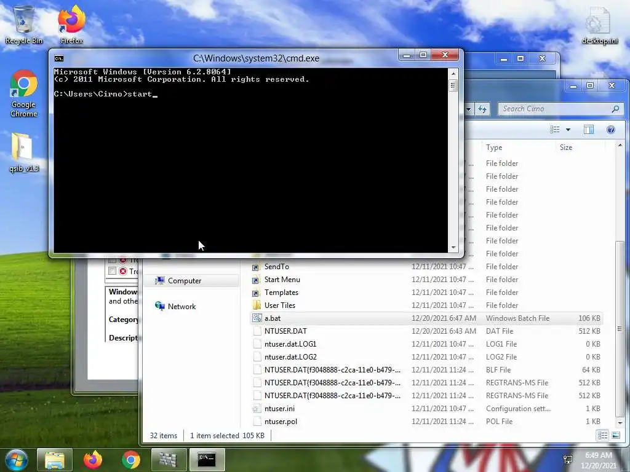Select the ntuser.dat.LOG2 file
The image size is (630, 472).
(x=426, y=357)
